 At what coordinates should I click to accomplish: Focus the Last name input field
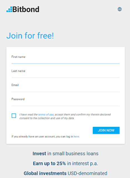click(x=66, y=73)
